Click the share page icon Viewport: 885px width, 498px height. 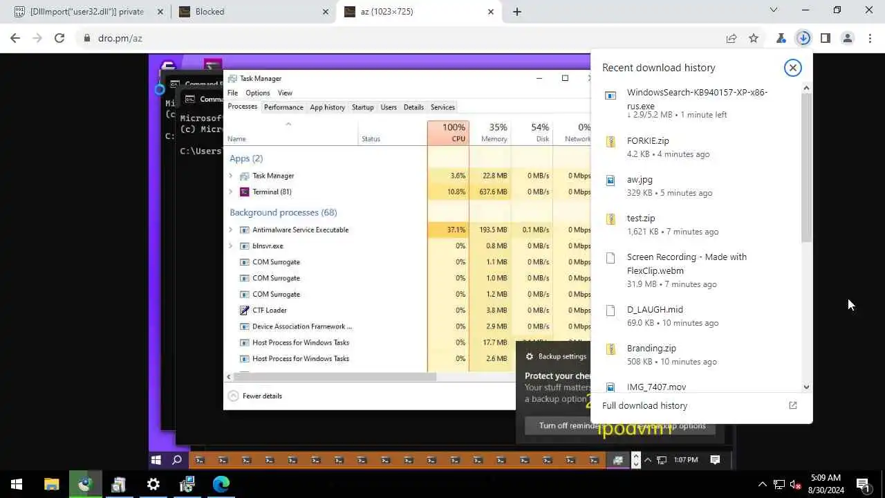pyautogui.click(x=732, y=39)
